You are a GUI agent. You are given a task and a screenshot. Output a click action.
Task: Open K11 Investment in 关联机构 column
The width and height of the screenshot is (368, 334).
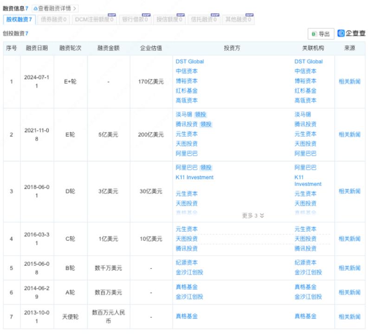[x=308, y=180]
